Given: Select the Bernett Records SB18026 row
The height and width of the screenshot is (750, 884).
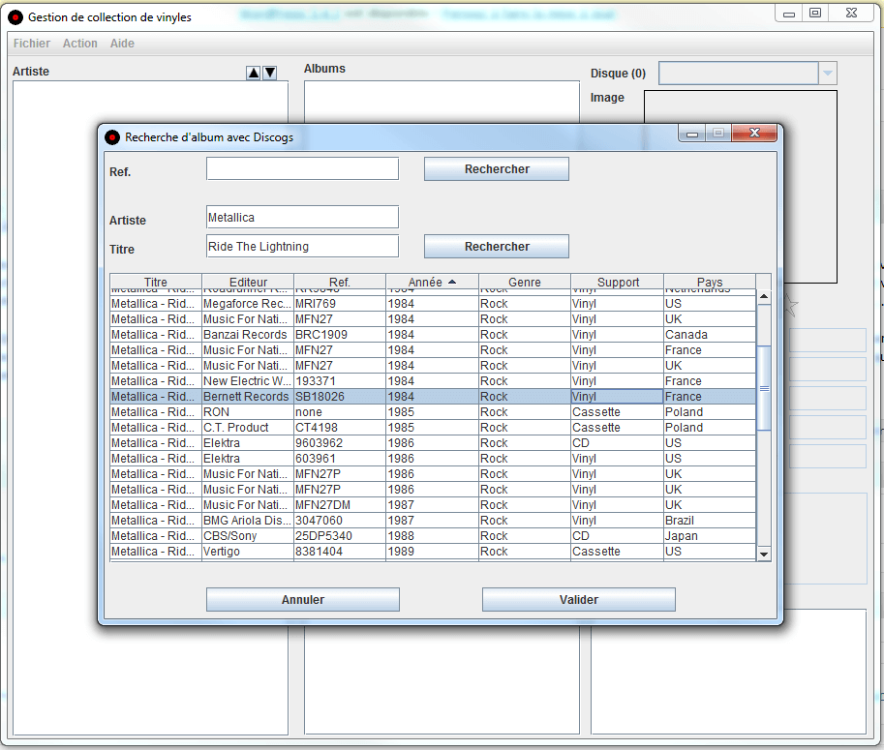Looking at the screenshot, I should tap(433, 397).
